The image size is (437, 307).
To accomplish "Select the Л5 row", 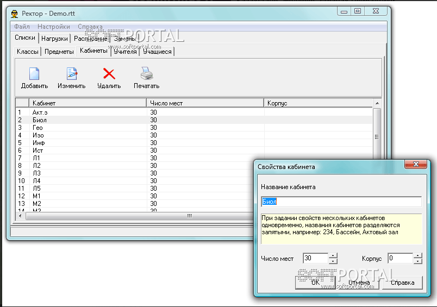I will click(135, 189).
